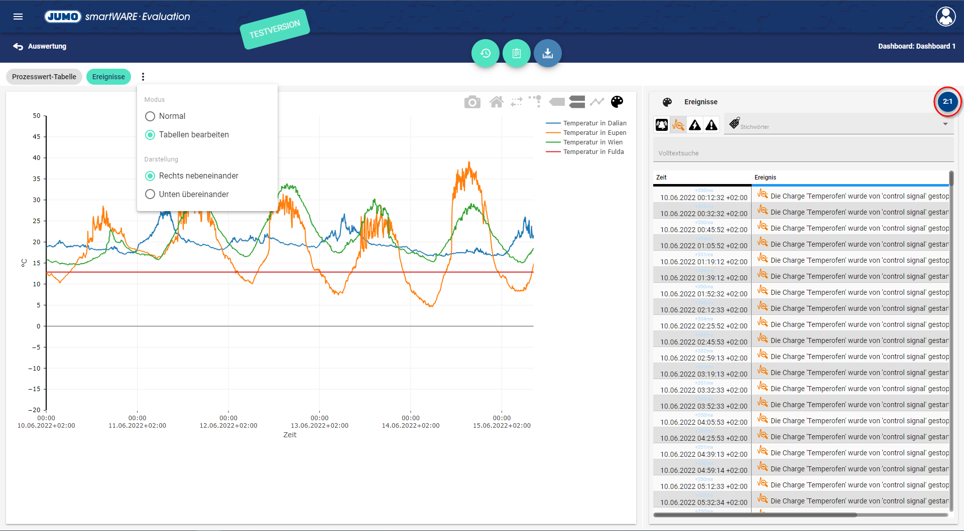
Task: Open chart color palette icon
Action: [x=617, y=102]
